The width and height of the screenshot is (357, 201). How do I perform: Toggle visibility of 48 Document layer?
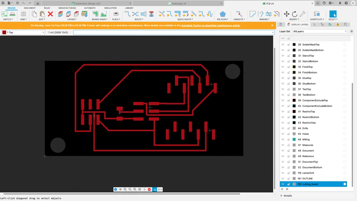[x=283, y=151]
